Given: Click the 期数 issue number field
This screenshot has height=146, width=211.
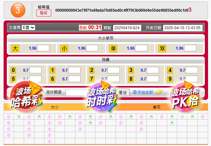Looking at the screenshot, I should point(127,28).
